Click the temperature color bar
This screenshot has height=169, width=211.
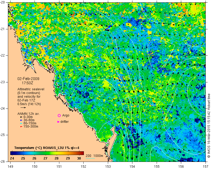(47, 153)
